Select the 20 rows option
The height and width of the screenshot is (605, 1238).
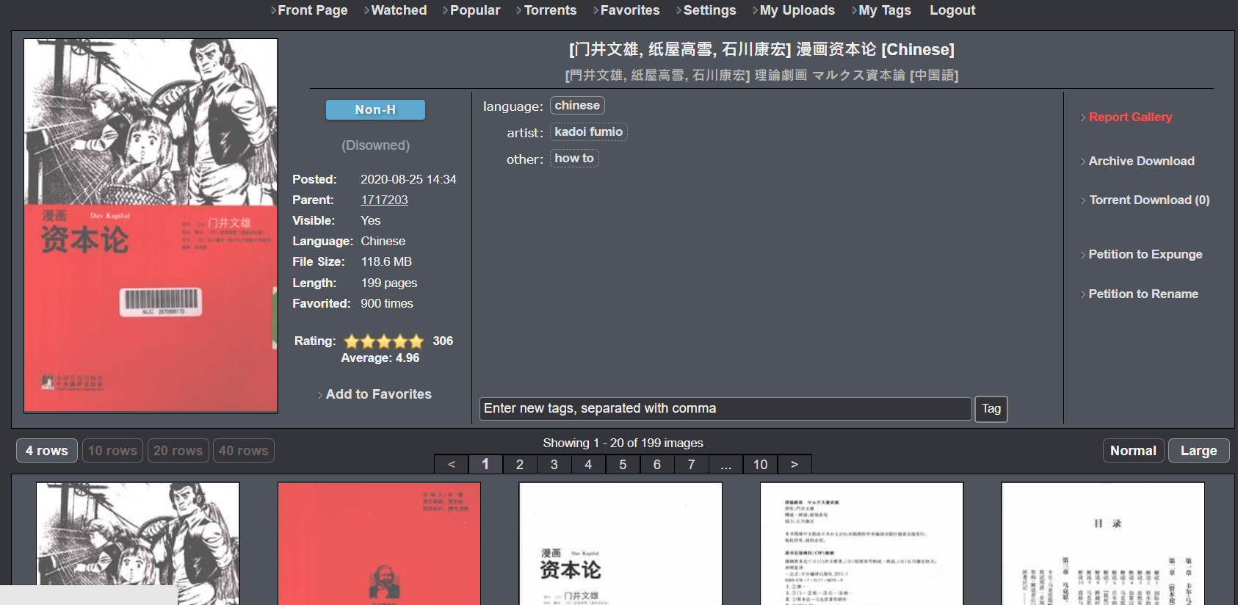178,451
